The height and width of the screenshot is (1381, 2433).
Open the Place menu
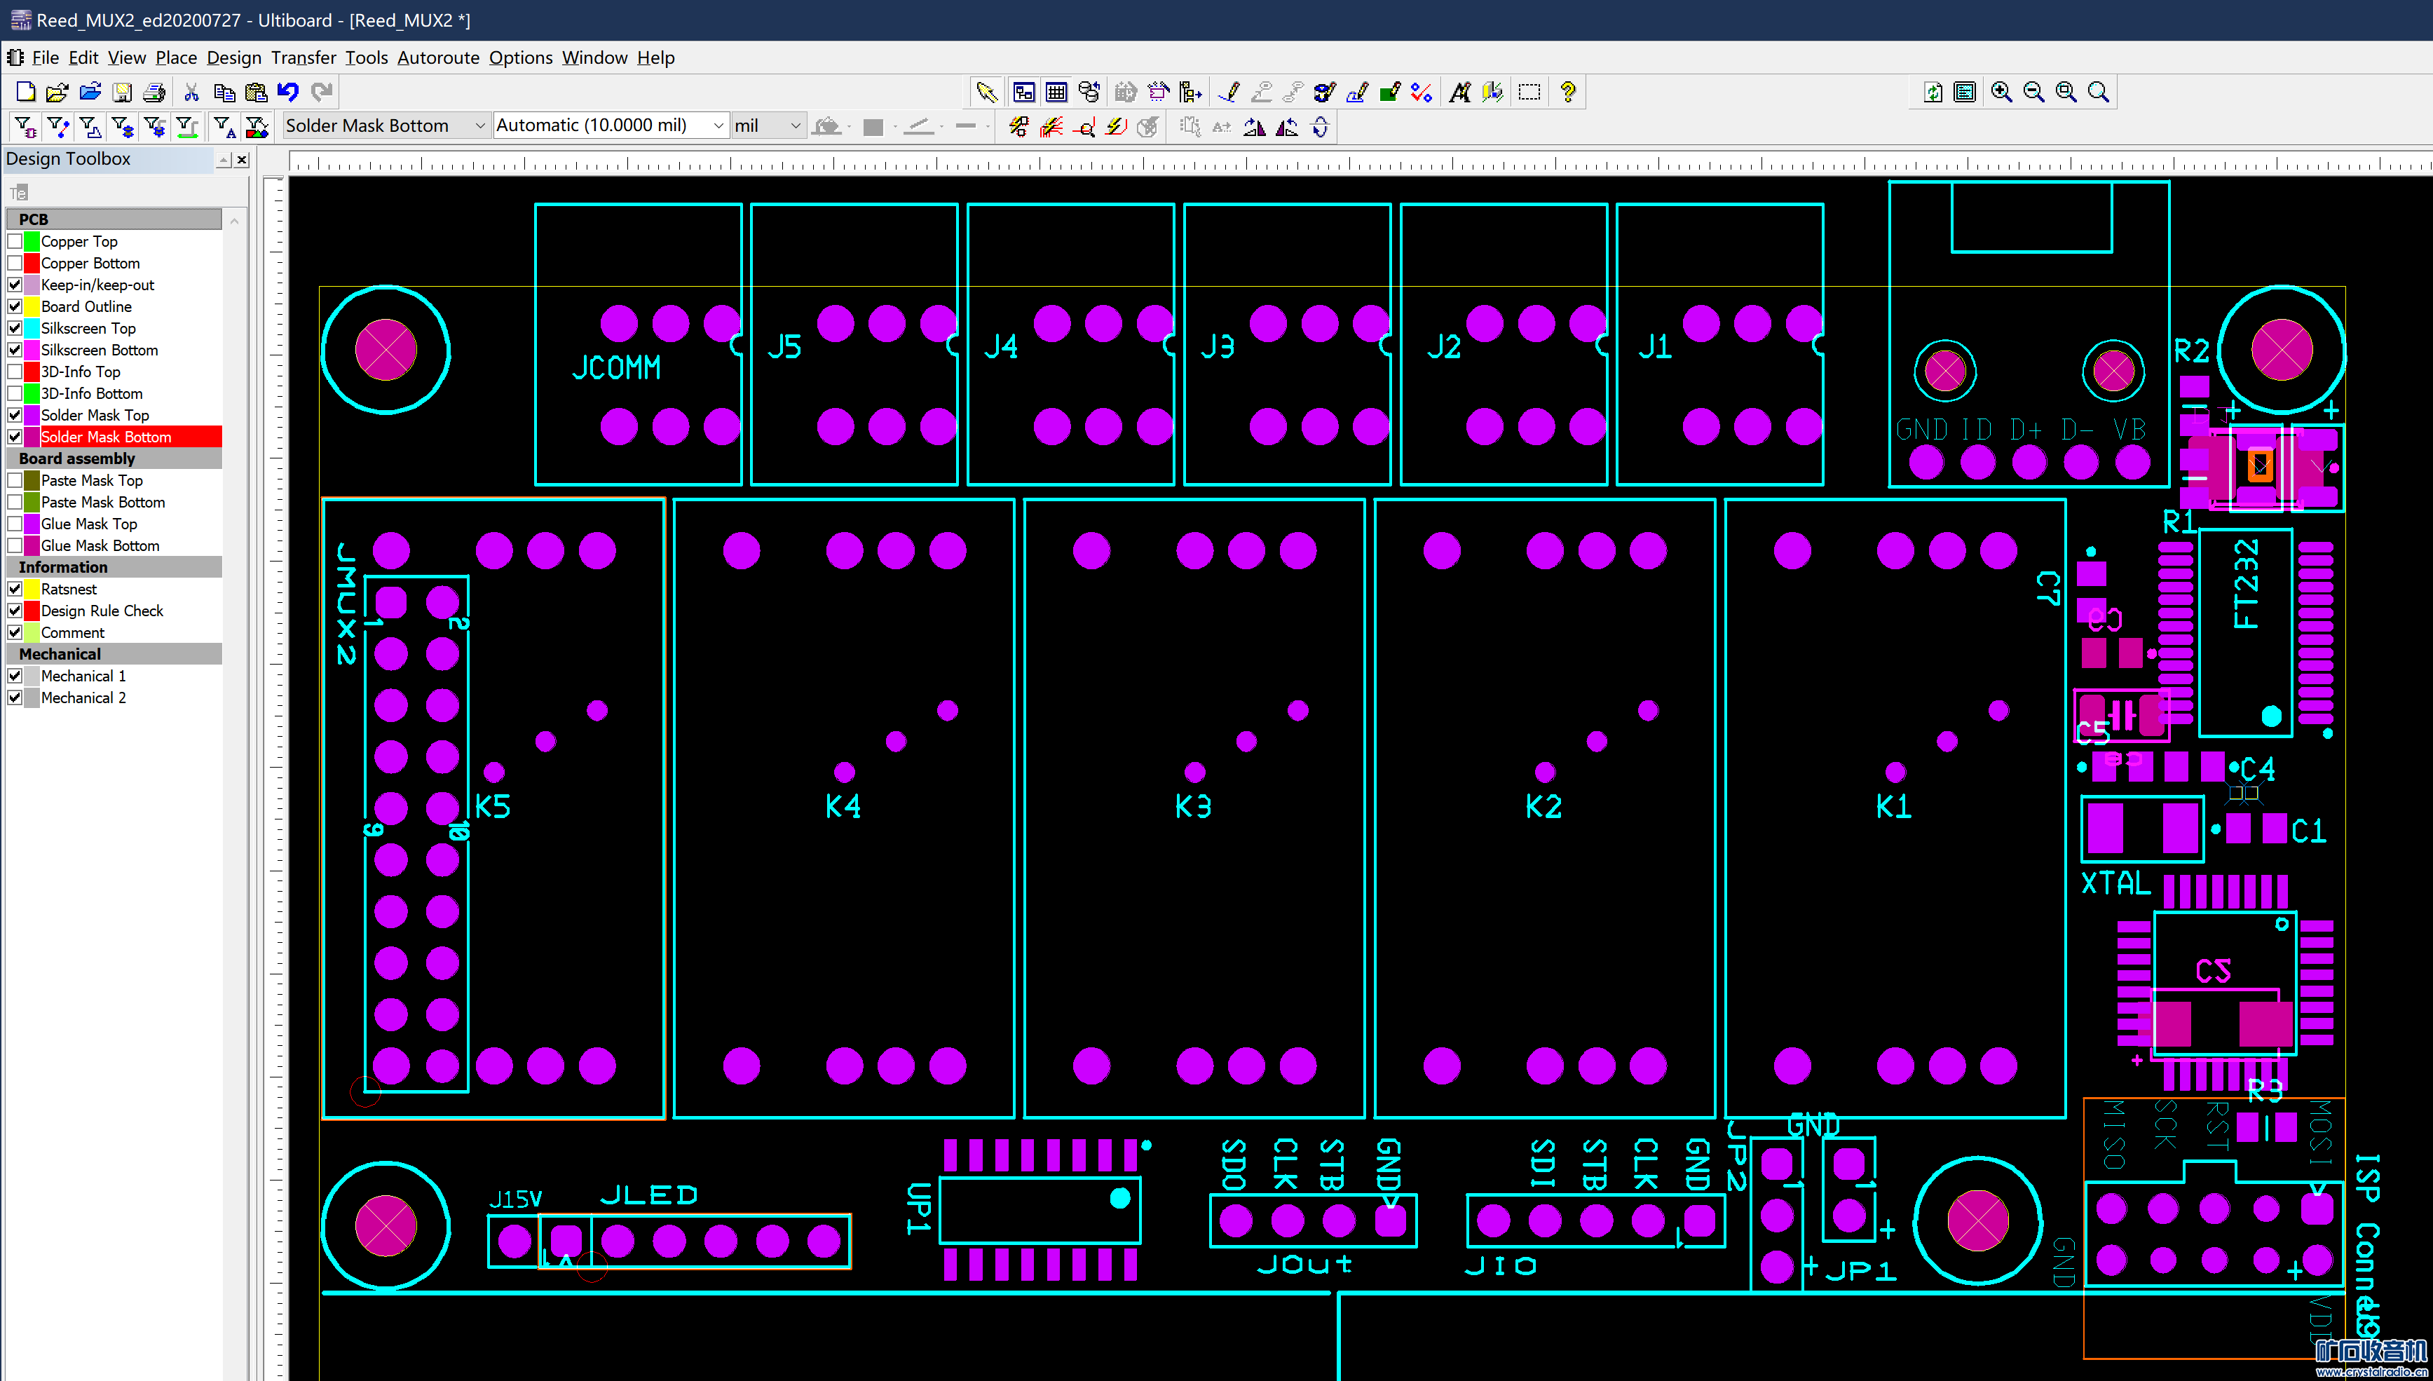[x=175, y=58]
